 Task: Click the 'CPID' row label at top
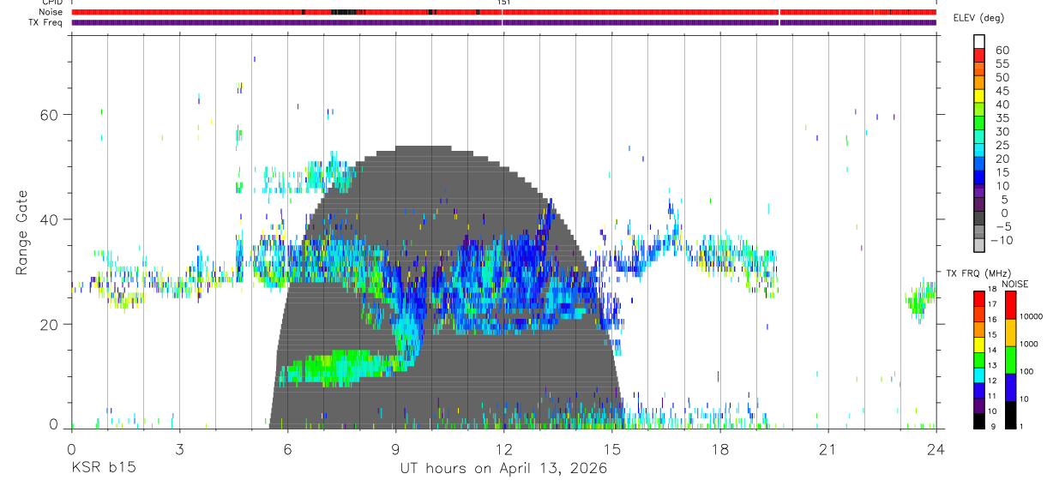51,3
